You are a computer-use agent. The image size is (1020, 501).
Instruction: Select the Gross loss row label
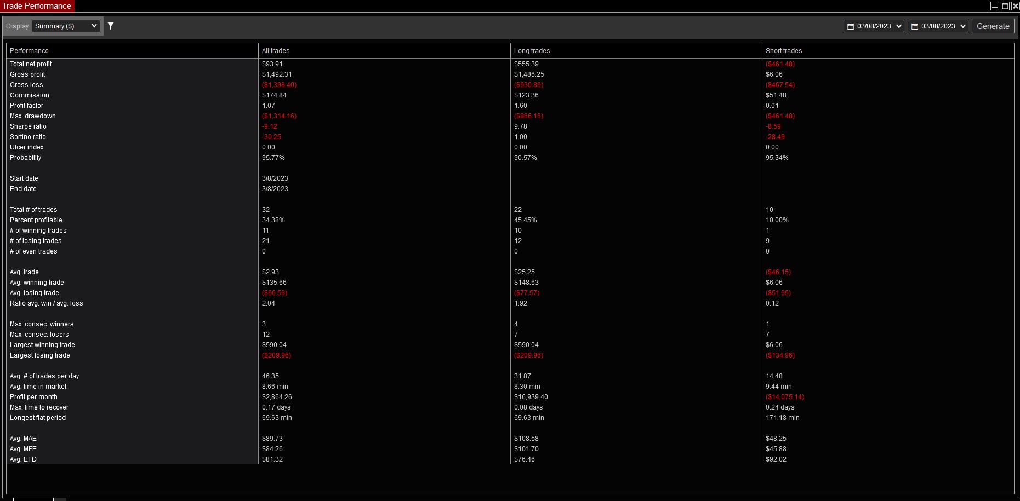pos(26,85)
